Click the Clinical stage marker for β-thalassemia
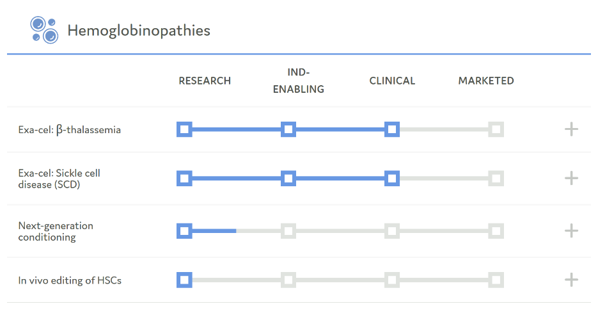 tap(392, 130)
